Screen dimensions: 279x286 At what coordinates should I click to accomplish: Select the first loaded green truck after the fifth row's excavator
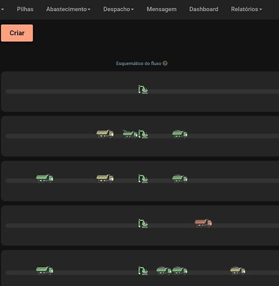tap(163, 271)
